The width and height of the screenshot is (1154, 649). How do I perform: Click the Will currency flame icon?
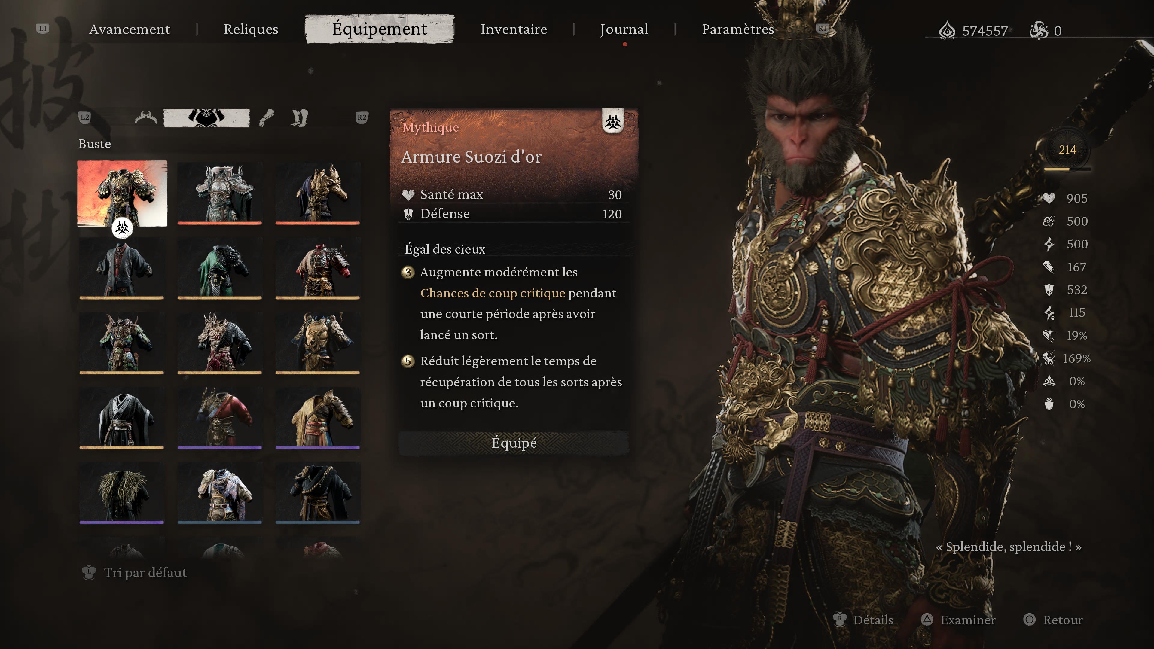tap(947, 30)
